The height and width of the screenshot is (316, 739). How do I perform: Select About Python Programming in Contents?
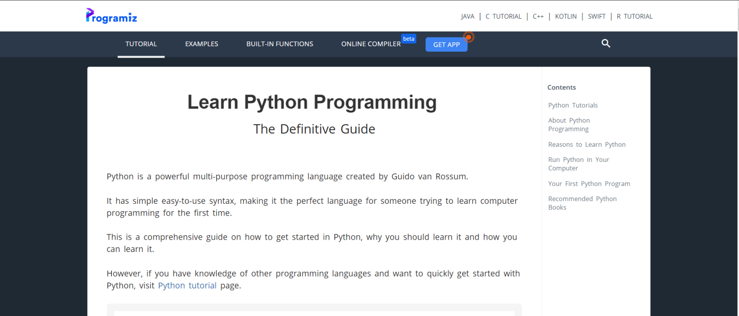[569, 124]
